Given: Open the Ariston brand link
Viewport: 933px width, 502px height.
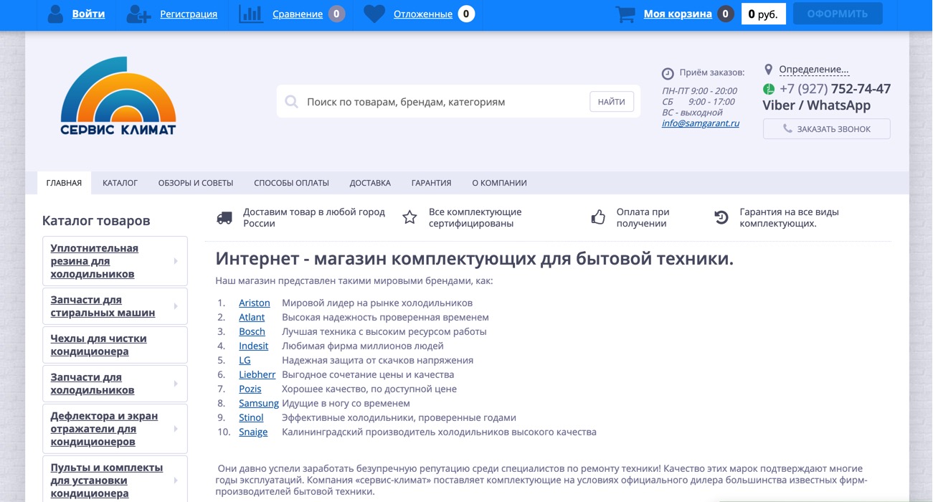Looking at the screenshot, I should [x=255, y=303].
